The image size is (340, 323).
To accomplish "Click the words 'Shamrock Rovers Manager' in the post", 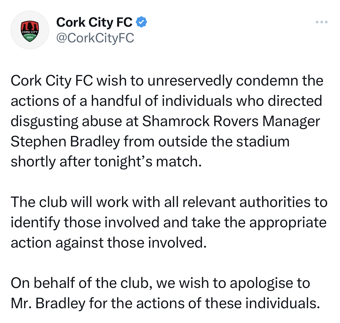I will point(231,121).
